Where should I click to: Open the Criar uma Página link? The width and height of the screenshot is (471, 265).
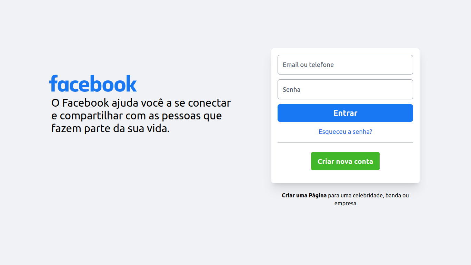coord(304,195)
